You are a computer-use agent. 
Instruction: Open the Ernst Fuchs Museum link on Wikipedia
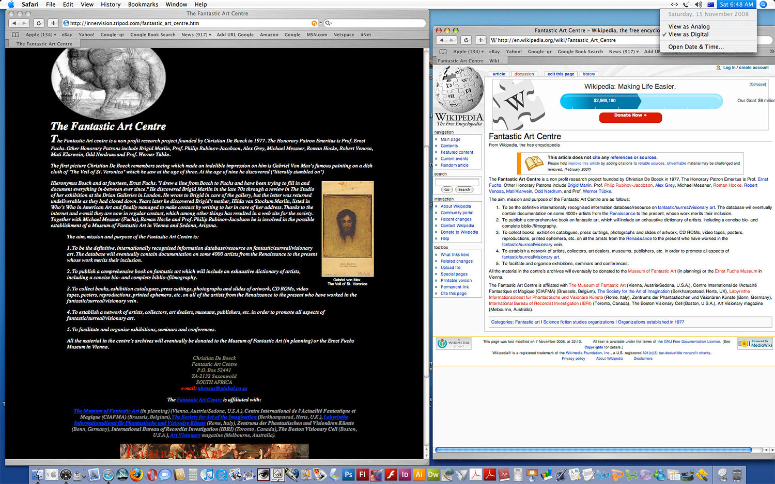click(x=736, y=271)
